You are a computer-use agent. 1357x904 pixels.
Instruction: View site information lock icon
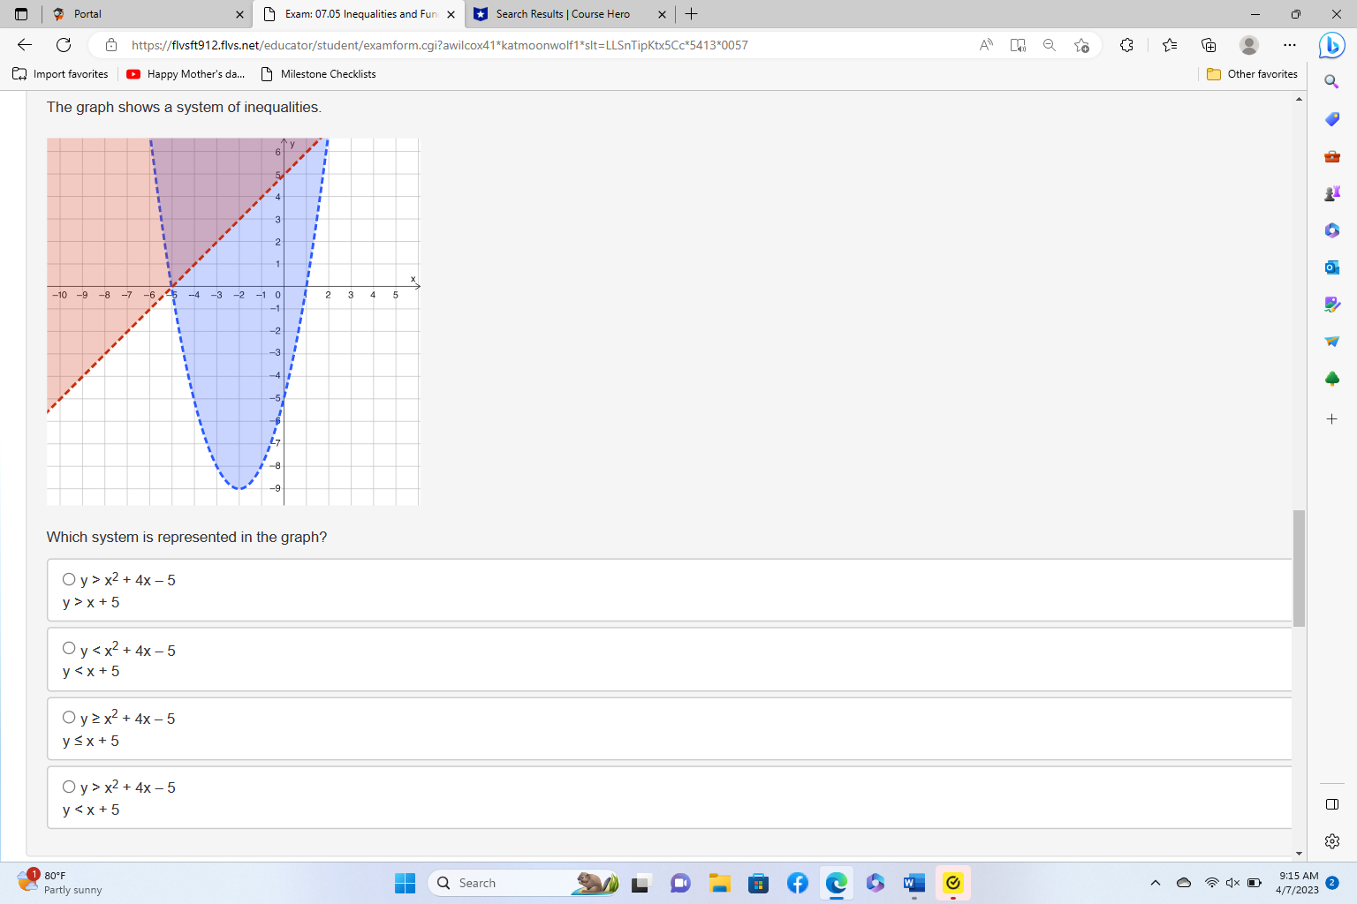click(111, 45)
